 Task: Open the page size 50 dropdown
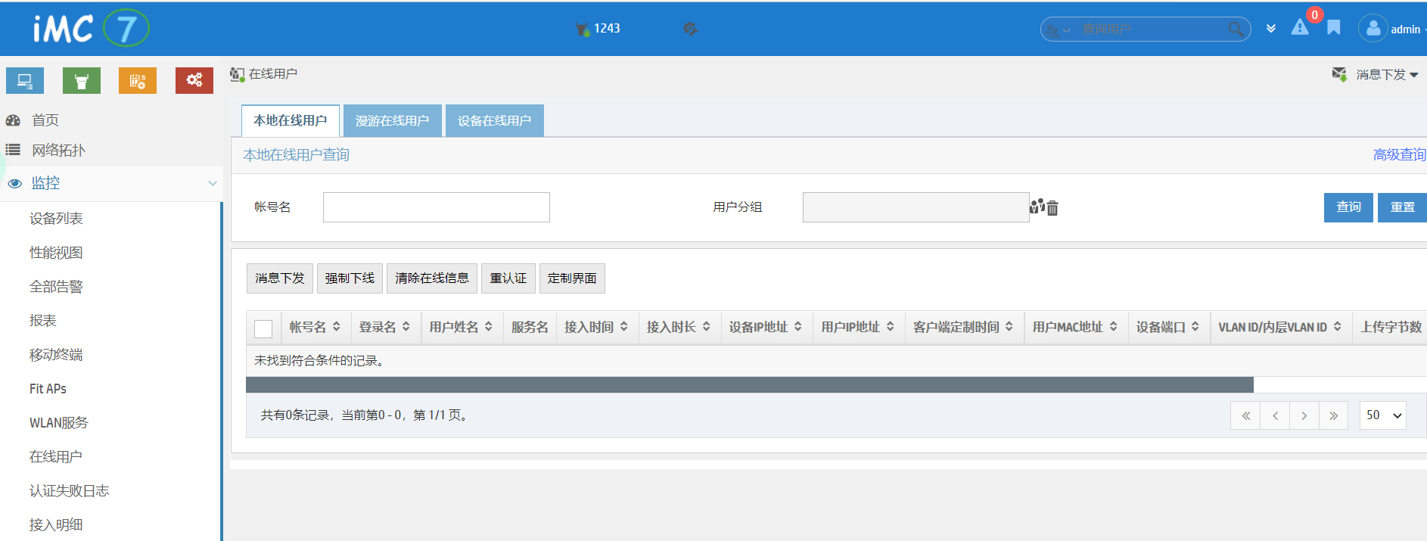(1383, 415)
